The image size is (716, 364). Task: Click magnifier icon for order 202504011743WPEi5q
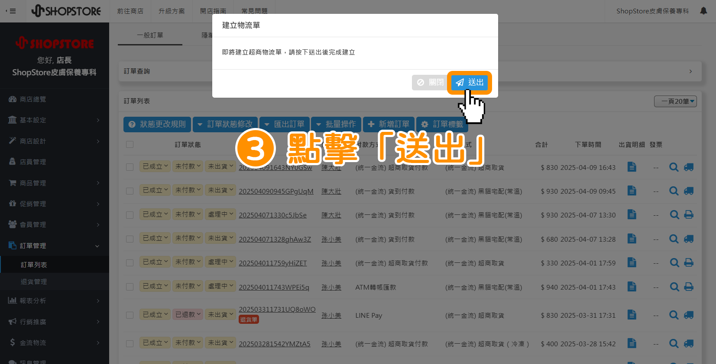(x=674, y=287)
